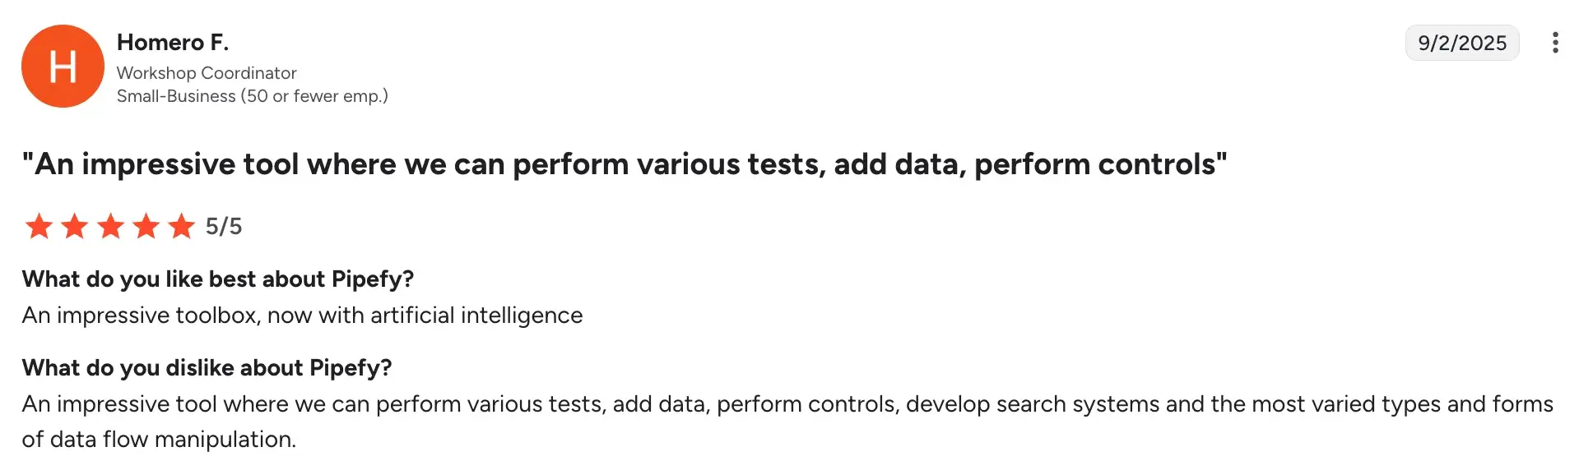Click the 'What do you dislike' heading
Screen dimensions: 1593x470
pyautogui.click(x=207, y=367)
